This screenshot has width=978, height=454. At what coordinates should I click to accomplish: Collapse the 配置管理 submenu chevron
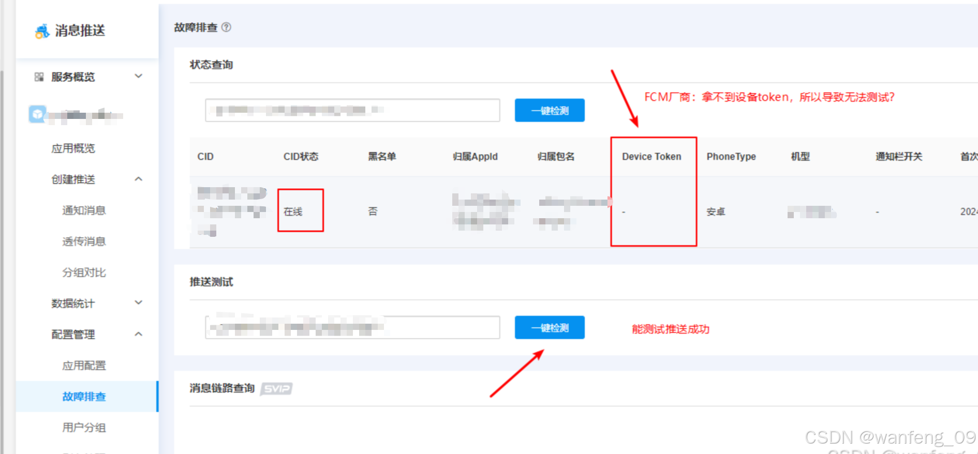(138, 334)
